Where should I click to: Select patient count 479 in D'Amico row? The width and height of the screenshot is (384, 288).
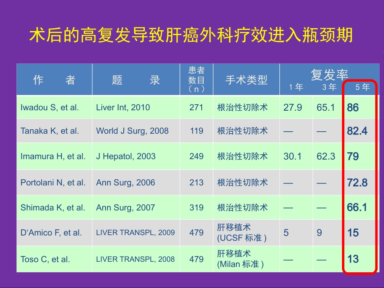pyautogui.click(x=196, y=232)
